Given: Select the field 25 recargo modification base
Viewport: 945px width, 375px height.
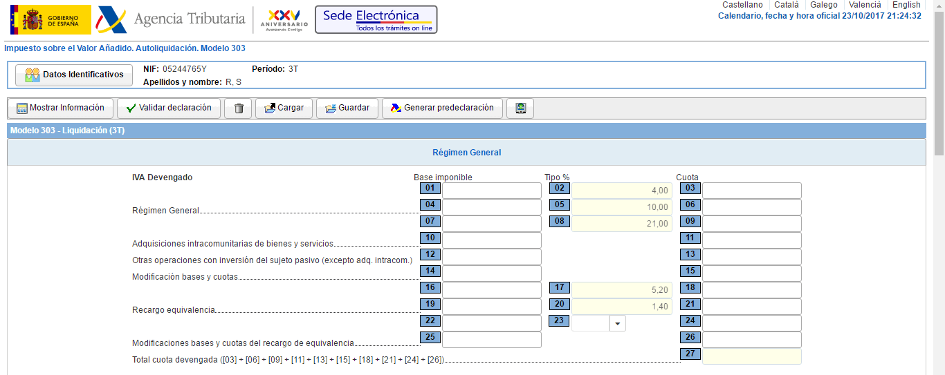Looking at the screenshot, I should pos(491,340).
